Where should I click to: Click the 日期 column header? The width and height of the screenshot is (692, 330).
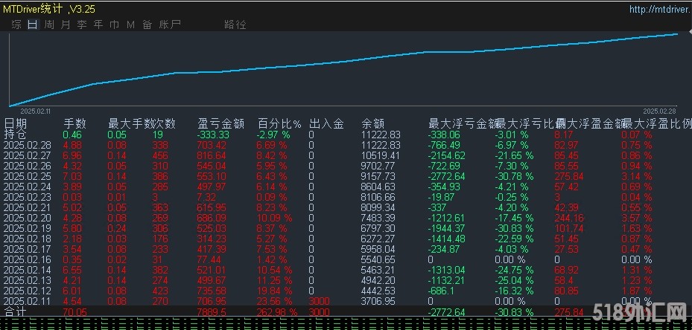point(16,124)
